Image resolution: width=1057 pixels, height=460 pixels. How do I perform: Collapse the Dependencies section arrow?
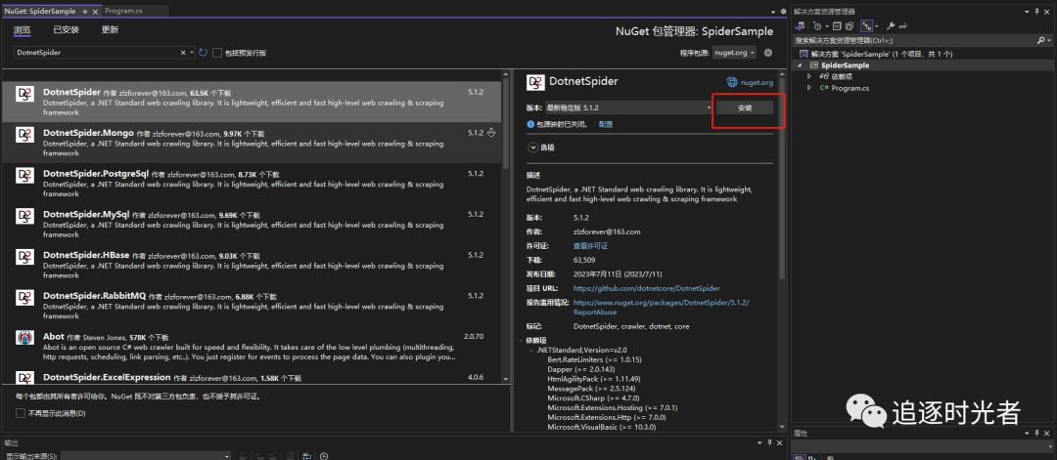point(521,340)
